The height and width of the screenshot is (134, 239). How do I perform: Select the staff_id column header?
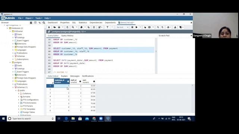point(76,81)
